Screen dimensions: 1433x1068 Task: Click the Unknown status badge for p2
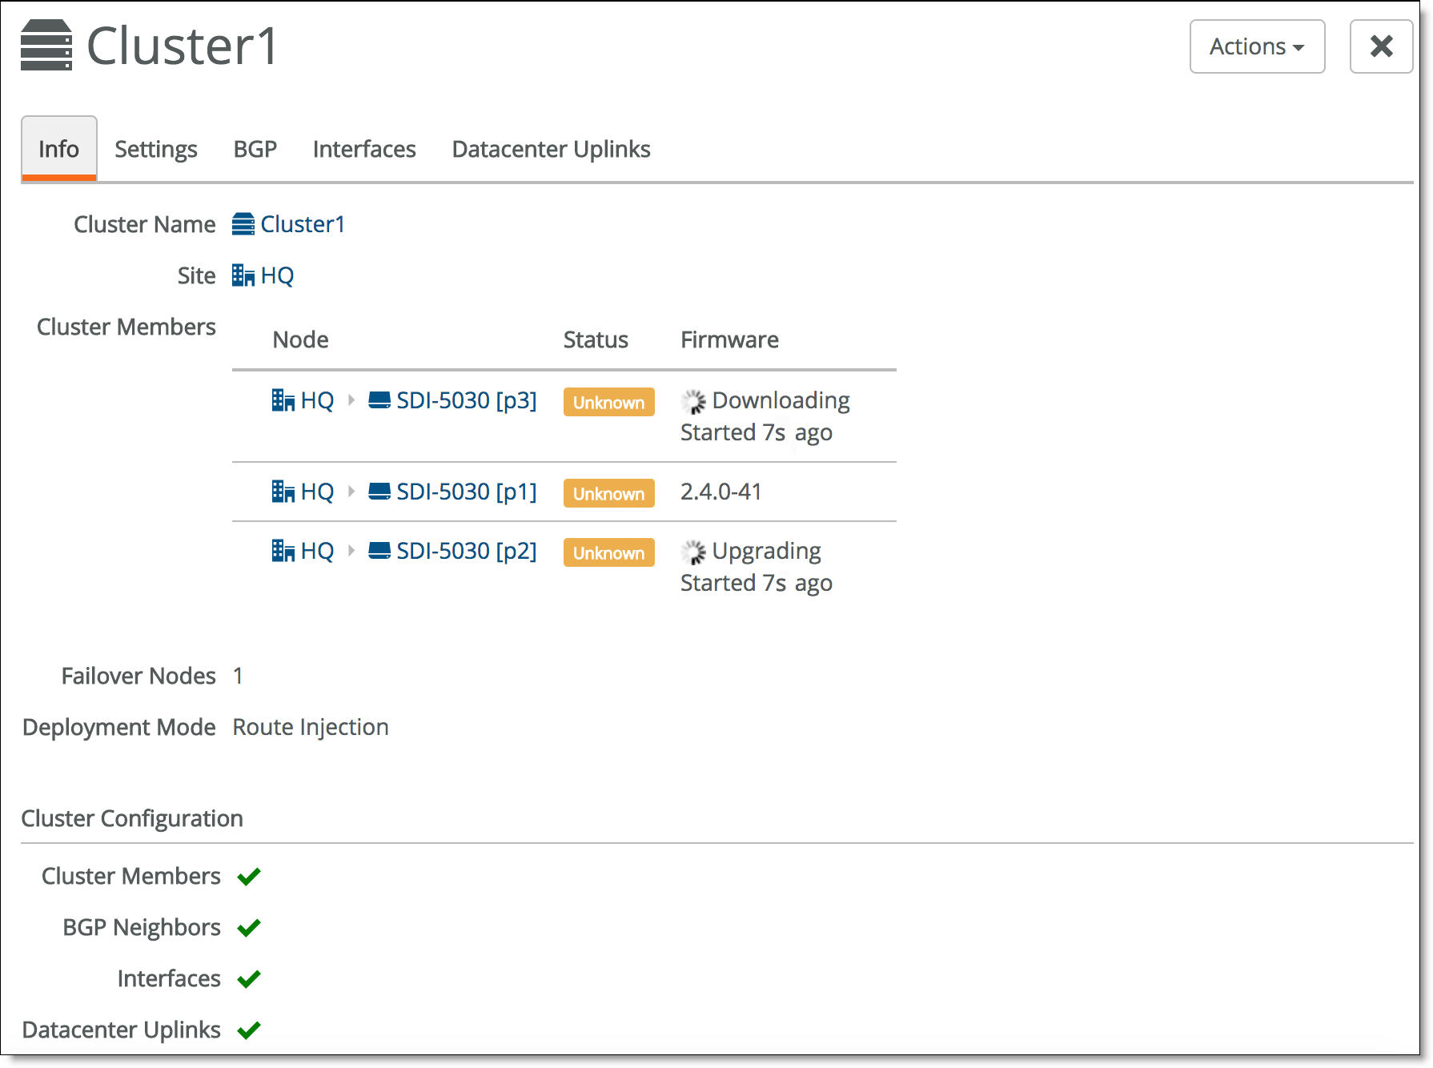609,552
